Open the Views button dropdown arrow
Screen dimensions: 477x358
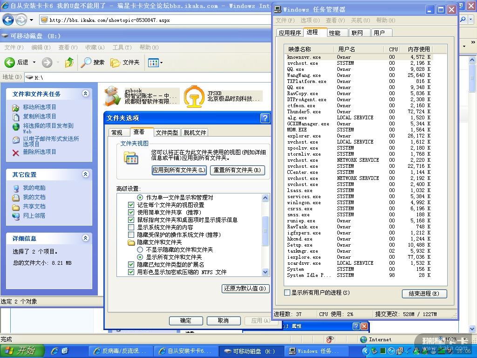(161, 63)
